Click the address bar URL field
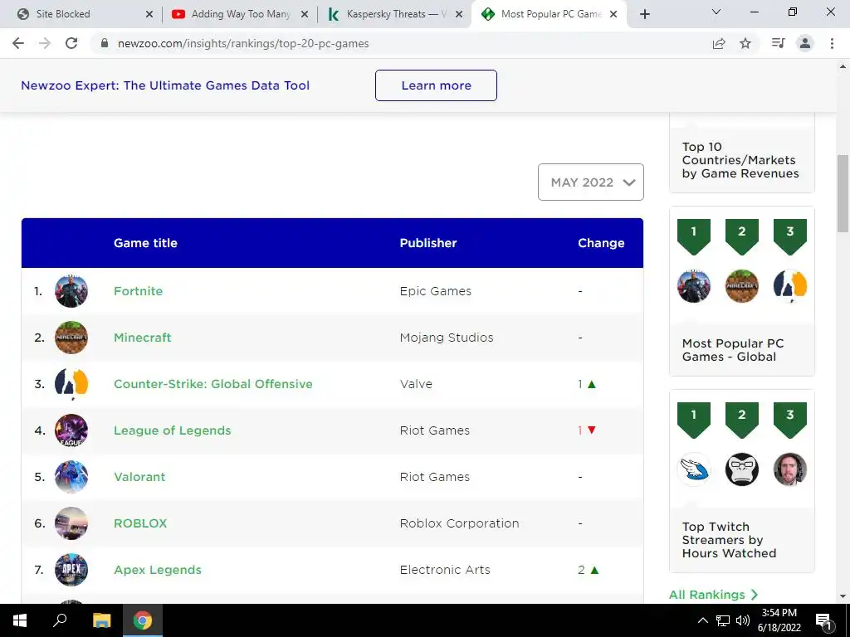This screenshot has width=850, height=637. (401, 43)
